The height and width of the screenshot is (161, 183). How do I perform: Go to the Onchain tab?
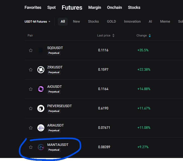(x=114, y=8)
